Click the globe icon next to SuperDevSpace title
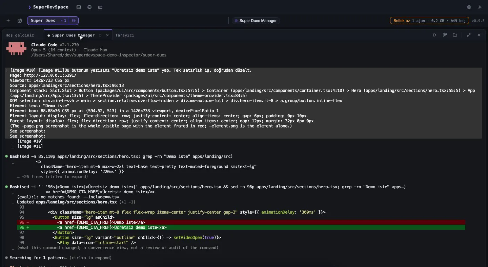 coord(89,7)
